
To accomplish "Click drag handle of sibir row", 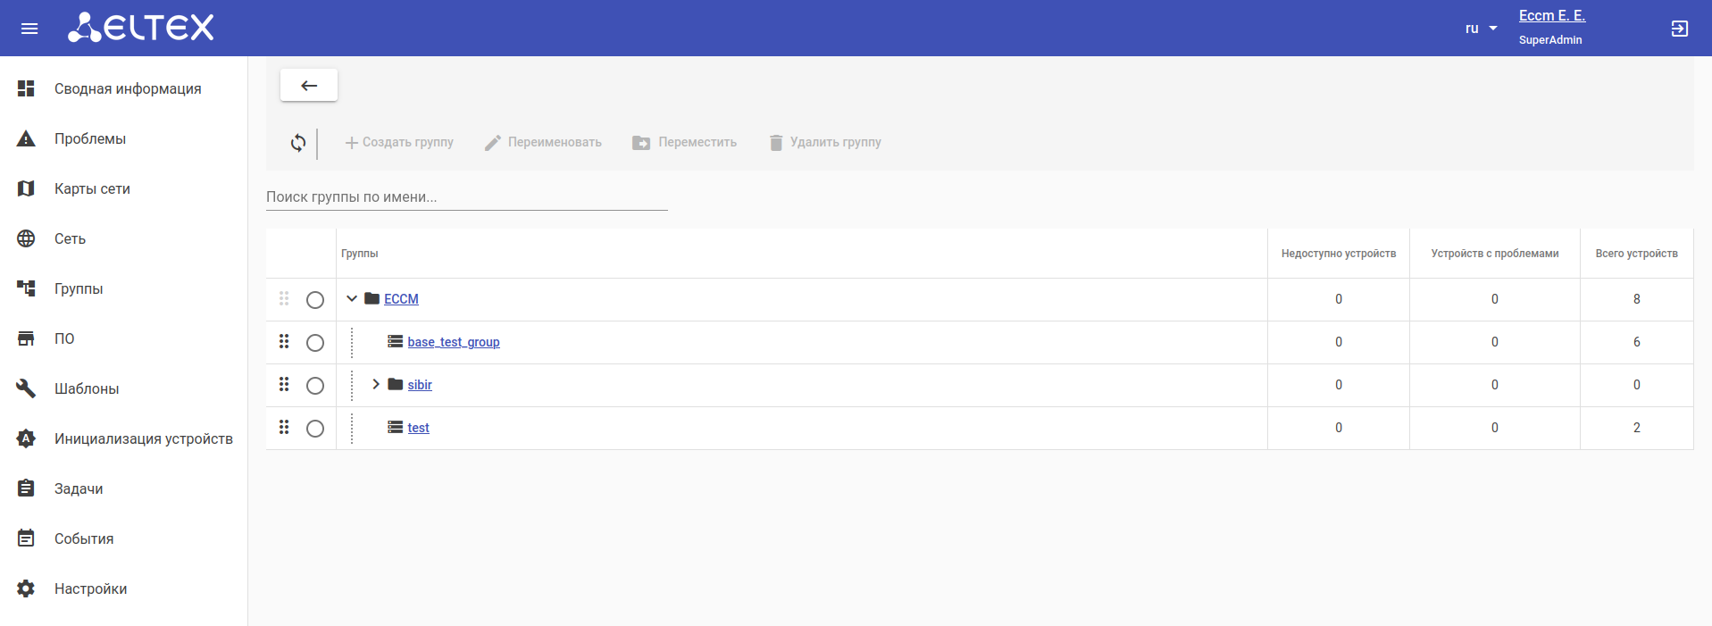I will coord(284,384).
